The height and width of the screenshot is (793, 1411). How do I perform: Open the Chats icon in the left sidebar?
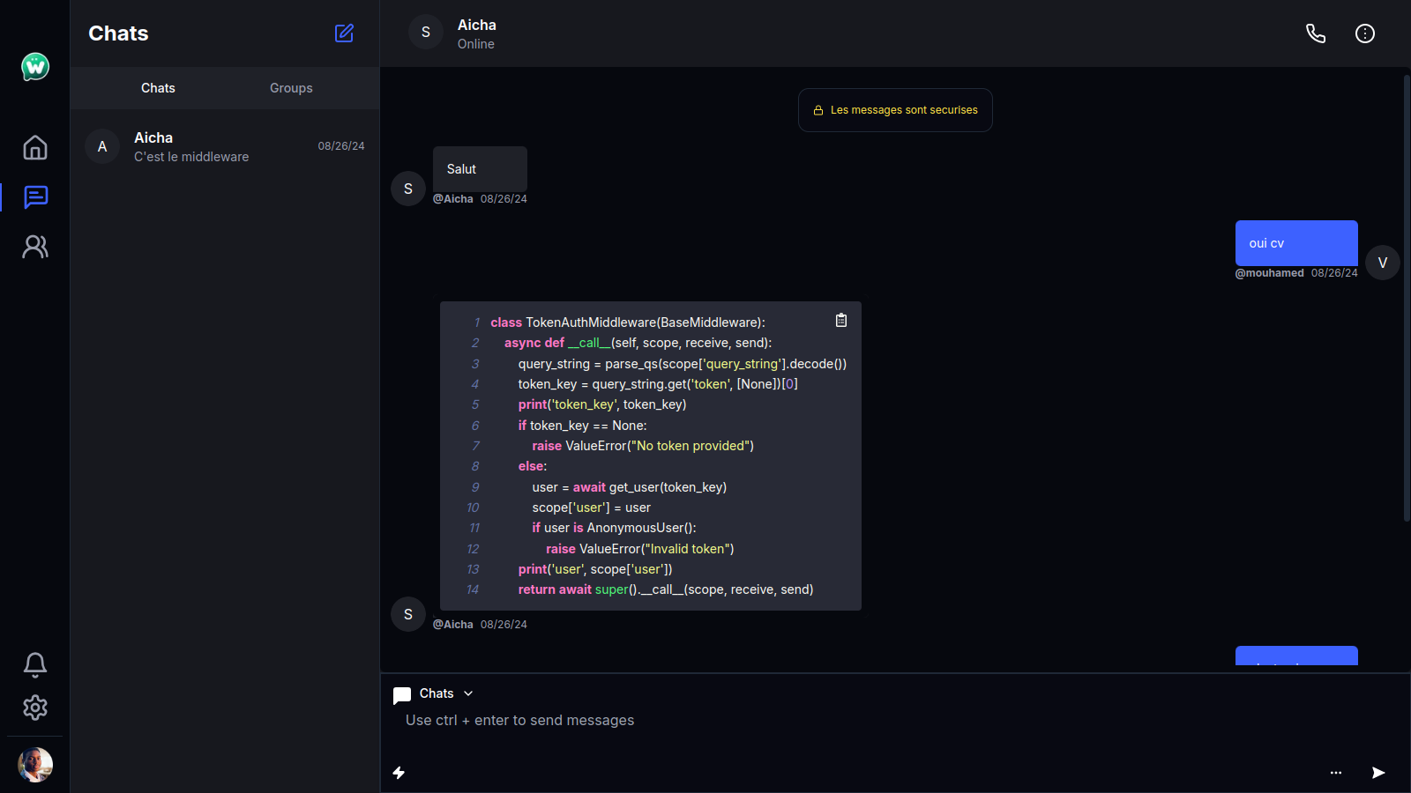(34, 197)
